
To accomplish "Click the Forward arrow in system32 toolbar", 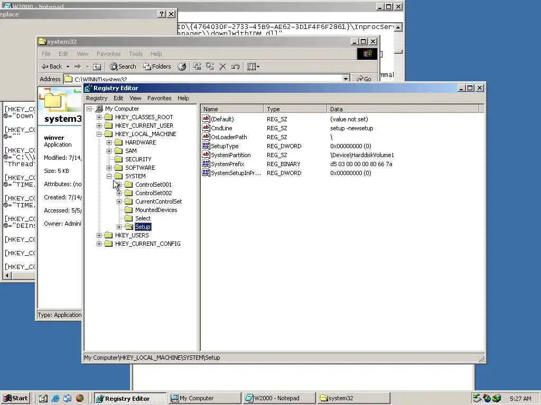I will coord(78,66).
